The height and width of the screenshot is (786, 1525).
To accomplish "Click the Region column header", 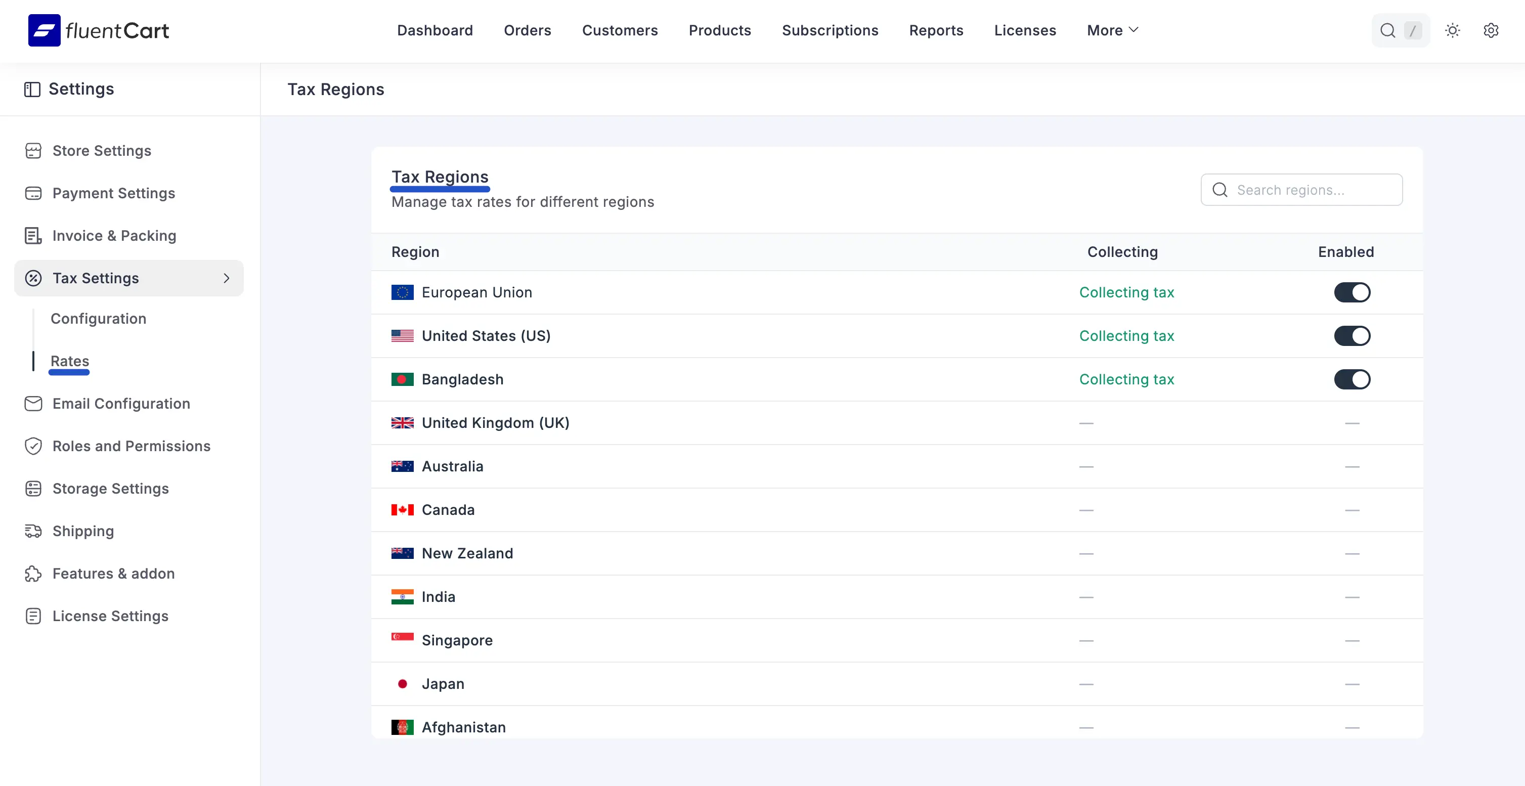I will click(415, 252).
